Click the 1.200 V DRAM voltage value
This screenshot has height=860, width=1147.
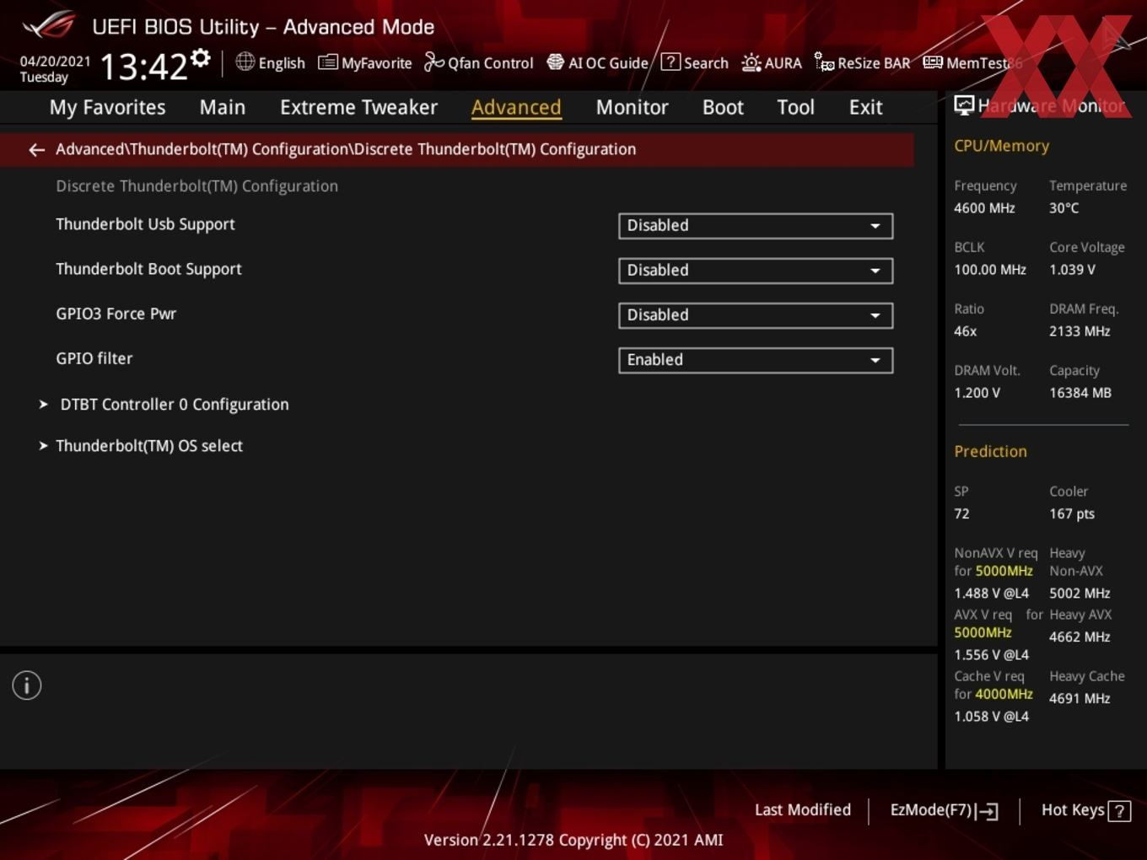tap(977, 393)
